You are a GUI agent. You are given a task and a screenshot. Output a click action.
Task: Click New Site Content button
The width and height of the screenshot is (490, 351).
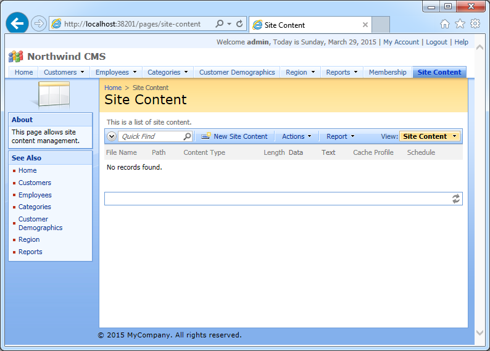[235, 136]
